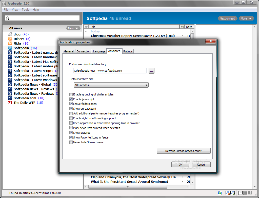Check Never hide Starred news
259x198 pixels.
tap(71, 142)
